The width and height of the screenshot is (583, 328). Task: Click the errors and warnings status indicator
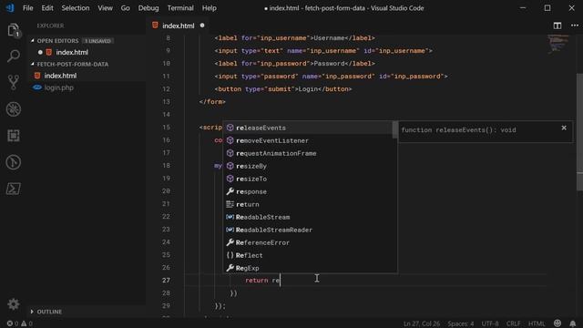point(19,323)
